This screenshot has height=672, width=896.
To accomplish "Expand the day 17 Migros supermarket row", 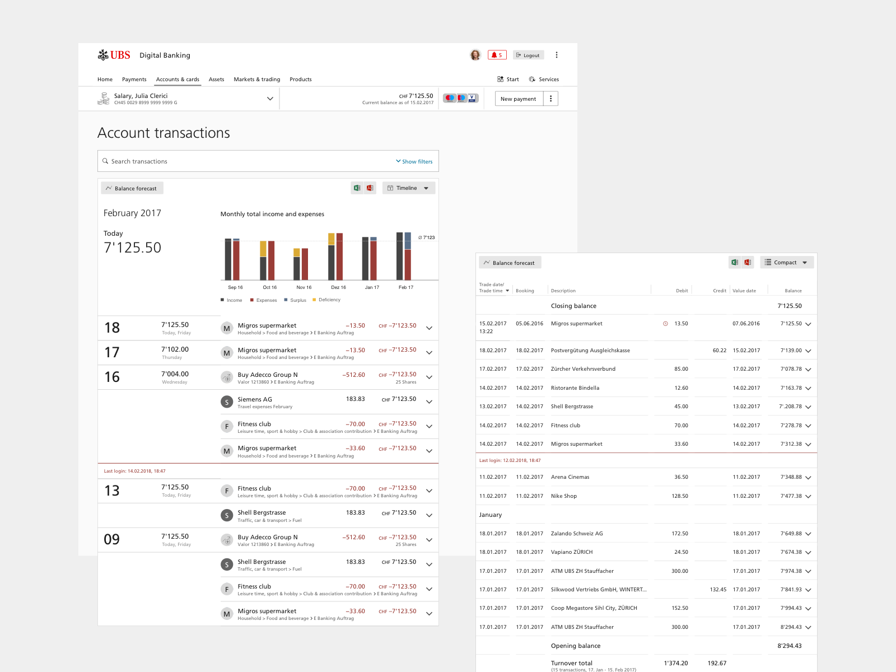I will pos(429,353).
